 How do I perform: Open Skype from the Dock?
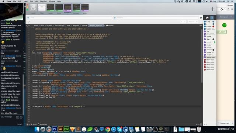click(119, 129)
